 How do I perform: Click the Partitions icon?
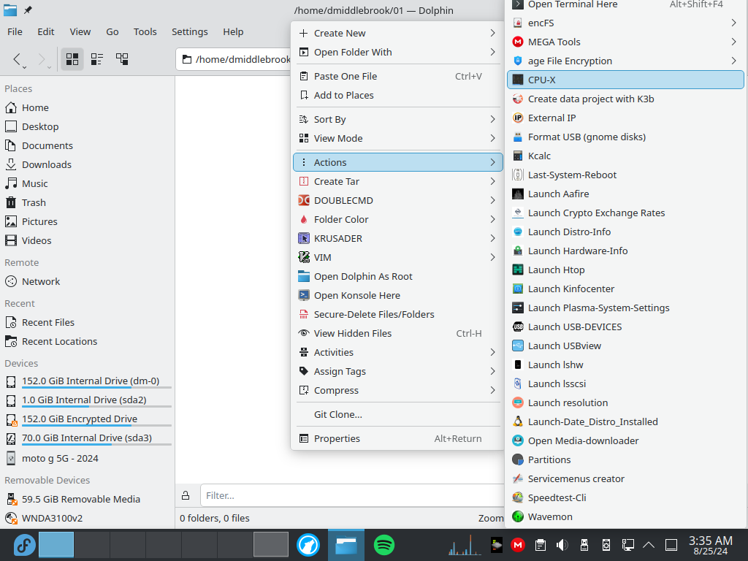pos(518,460)
